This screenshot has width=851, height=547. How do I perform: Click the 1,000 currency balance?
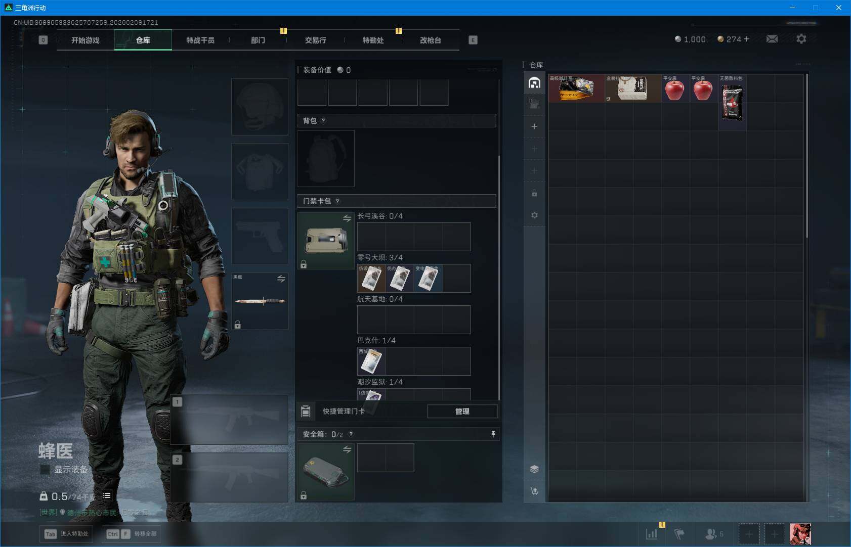[690, 39]
